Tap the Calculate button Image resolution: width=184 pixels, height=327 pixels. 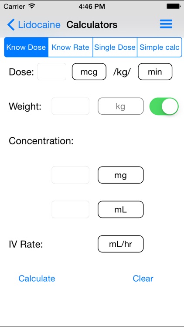click(37, 279)
